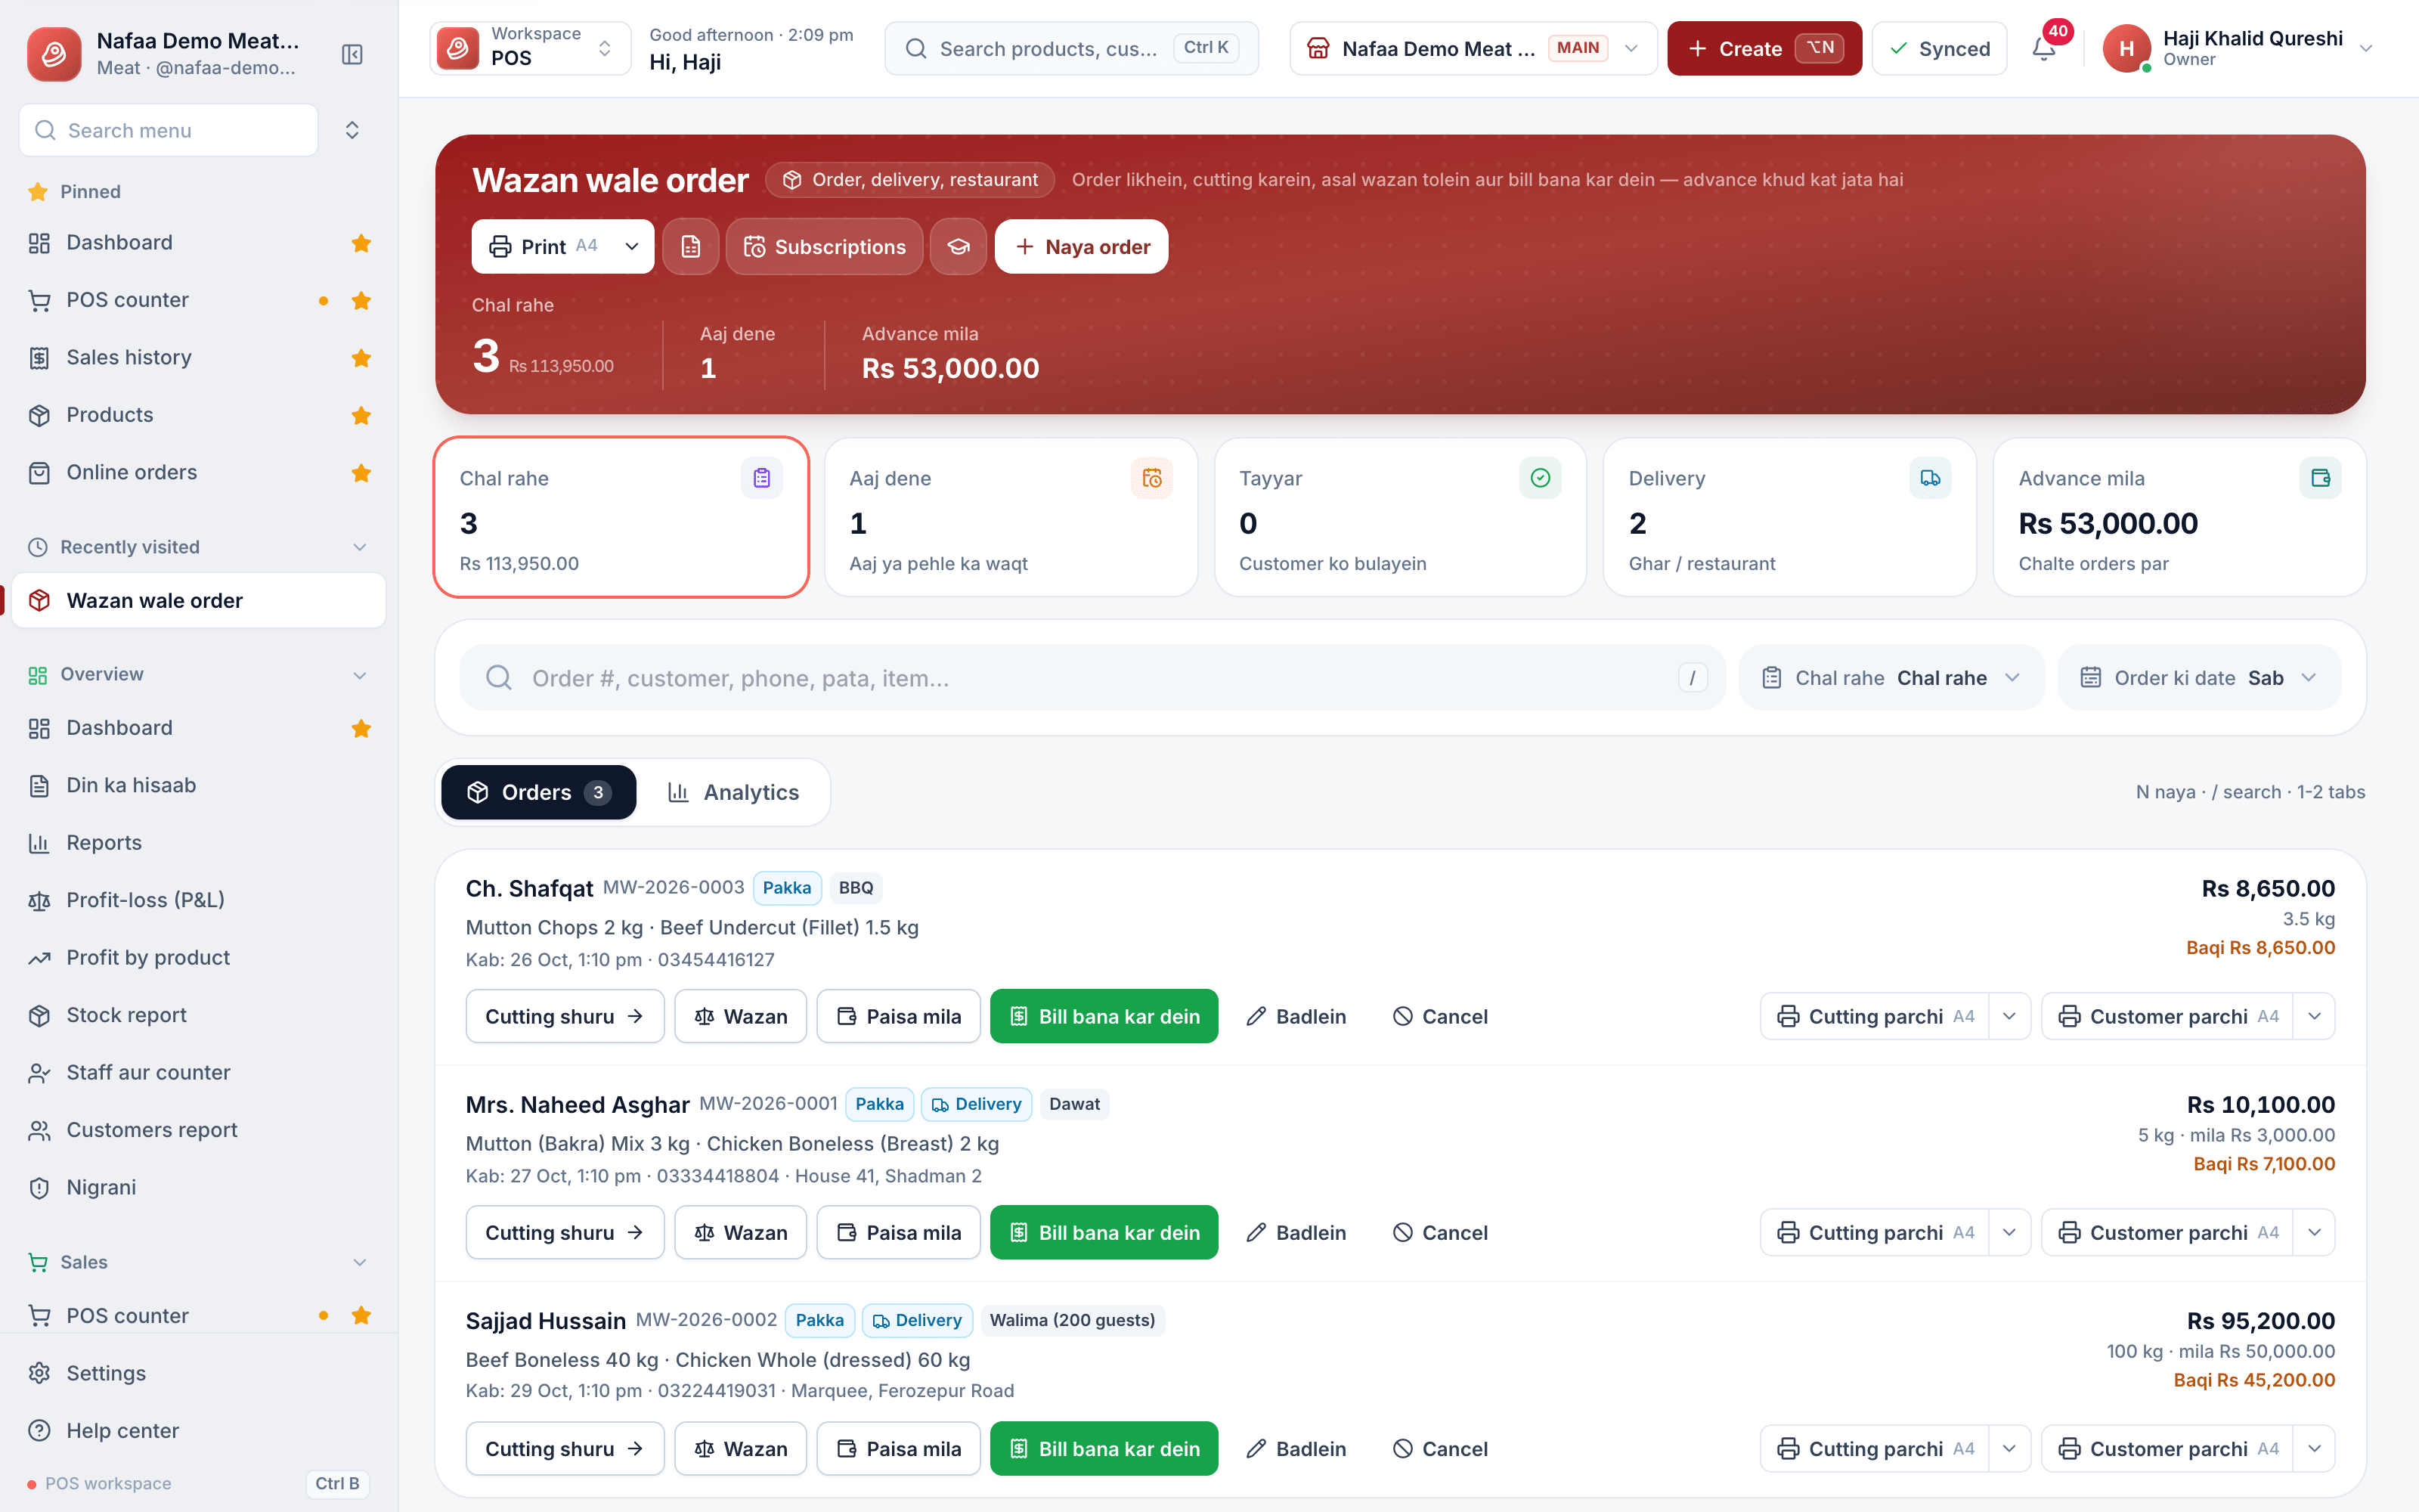Collapse the sidebar panel icon

coord(352,54)
